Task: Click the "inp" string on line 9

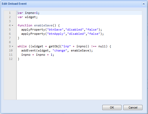Action: point(66,46)
